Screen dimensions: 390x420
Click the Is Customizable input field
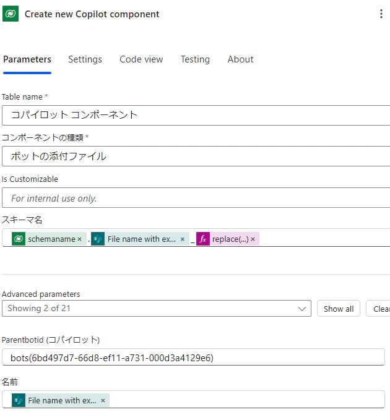tap(196, 198)
